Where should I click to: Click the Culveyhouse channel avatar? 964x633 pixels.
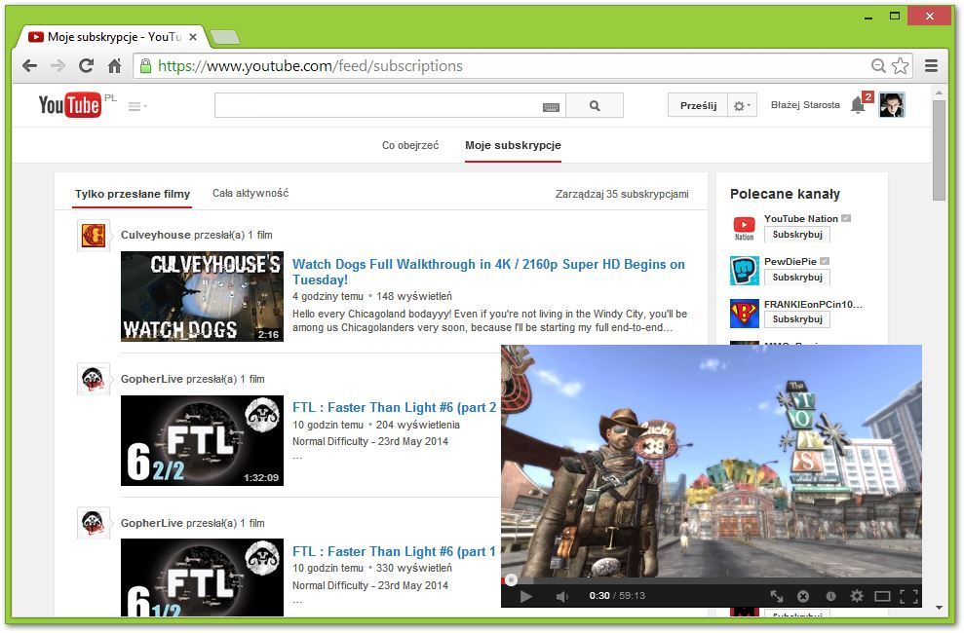coord(94,235)
